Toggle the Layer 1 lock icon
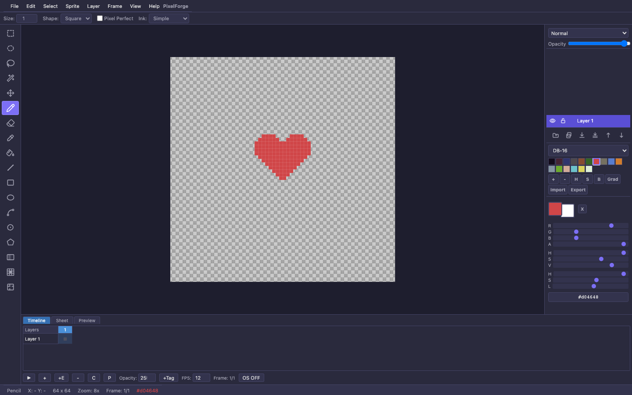Image resolution: width=632 pixels, height=395 pixels. [563, 121]
